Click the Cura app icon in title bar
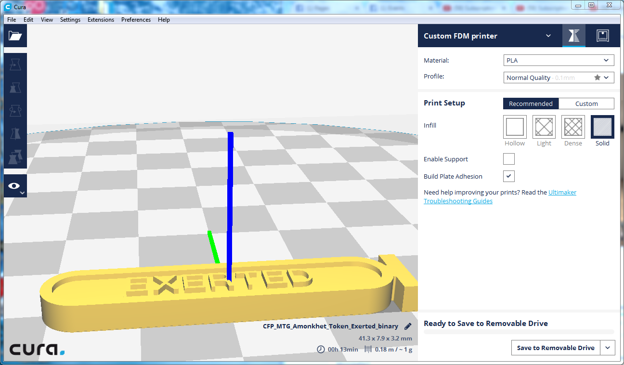The image size is (624, 365). (8, 7)
